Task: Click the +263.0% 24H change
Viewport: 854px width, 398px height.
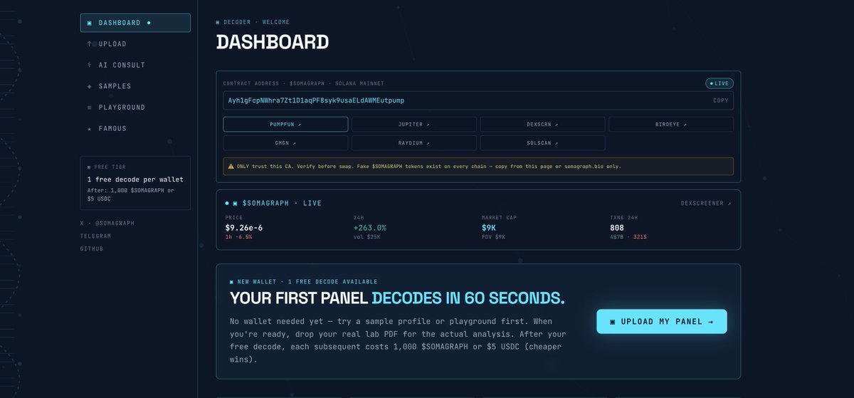Action: click(x=370, y=228)
